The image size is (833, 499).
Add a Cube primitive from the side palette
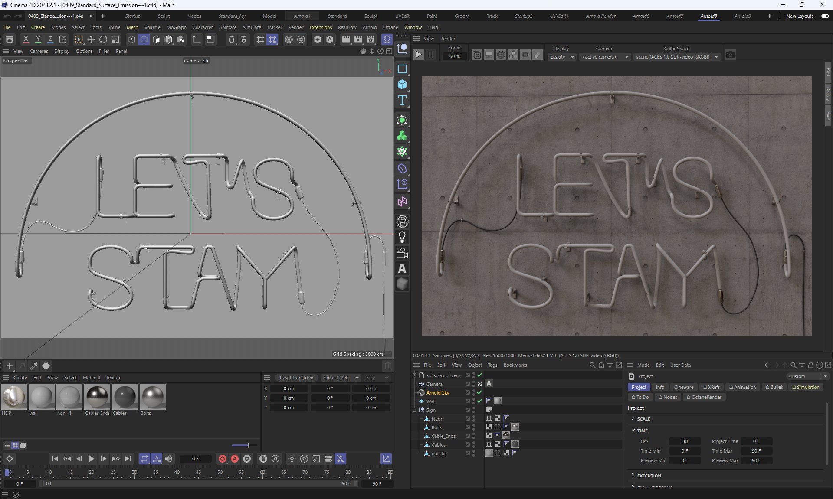point(402,85)
